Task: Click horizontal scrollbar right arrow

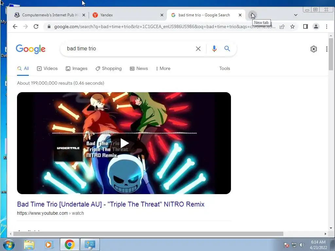Action: (326, 234)
